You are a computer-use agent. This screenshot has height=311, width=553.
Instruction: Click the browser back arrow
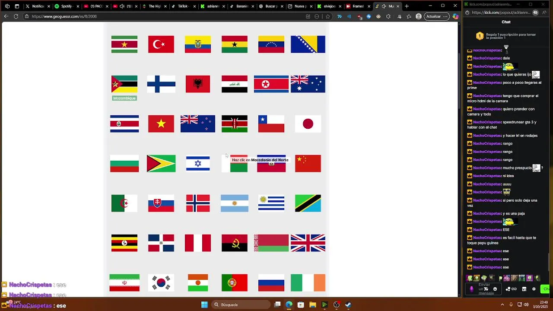[x=6, y=16]
